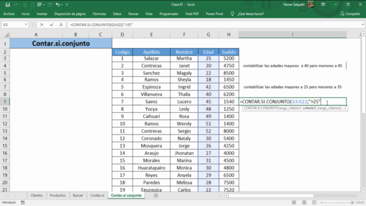Click the active Contar.si.conjunto sheet tab
The height and width of the screenshot is (206, 366).
pyautogui.click(x=126, y=195)
